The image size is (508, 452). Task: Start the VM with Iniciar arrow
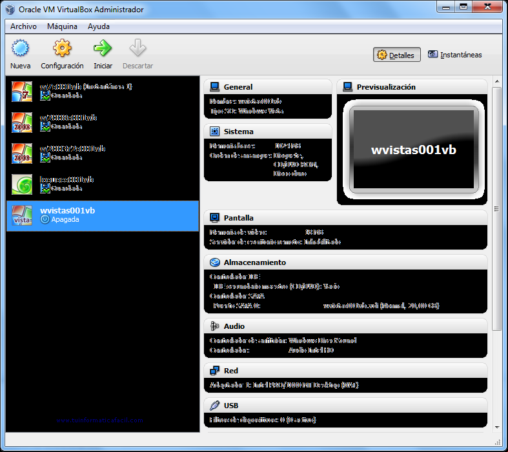(x=103, y=48)
